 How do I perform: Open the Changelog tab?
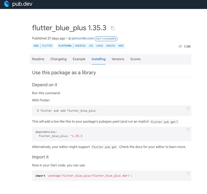click(x=58, y=59)
